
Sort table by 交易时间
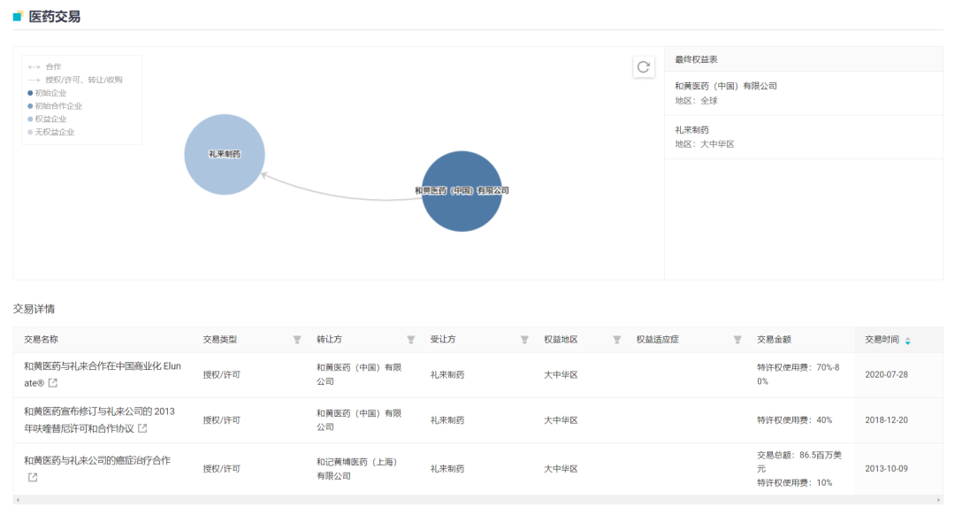(907, 341)
